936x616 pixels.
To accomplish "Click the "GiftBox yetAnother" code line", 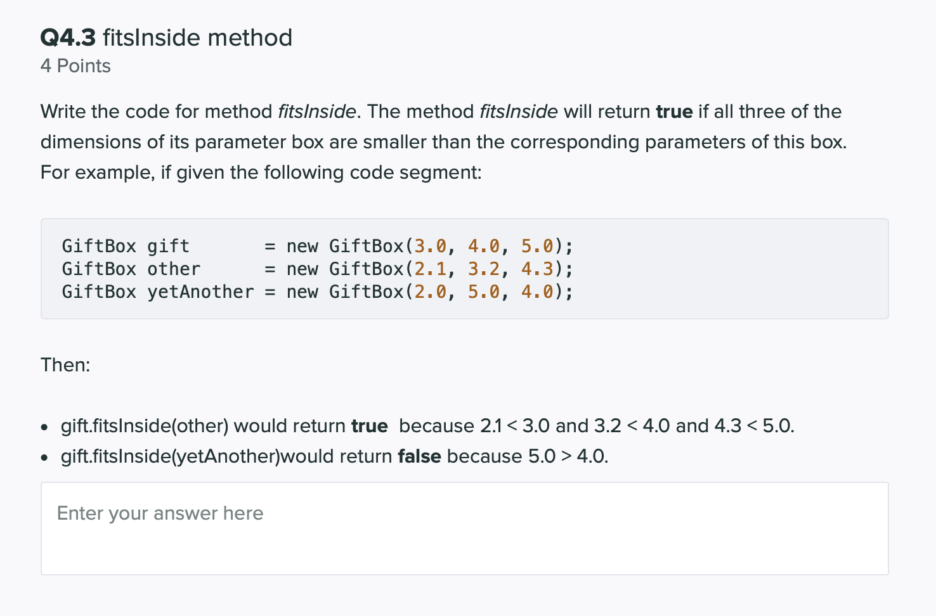I will [x=317, y=292].
